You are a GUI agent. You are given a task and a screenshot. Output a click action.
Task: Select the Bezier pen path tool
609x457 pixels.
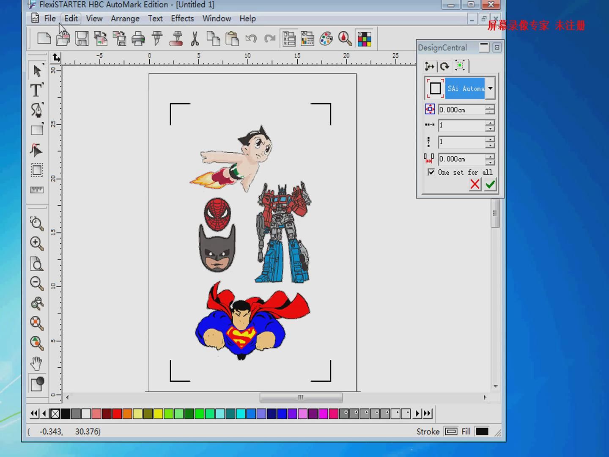pos(37,110)
